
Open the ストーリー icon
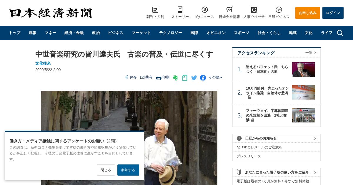180,10
